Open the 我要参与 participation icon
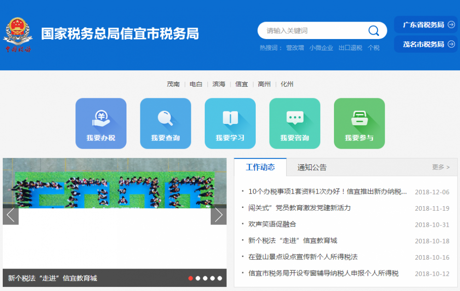Viewport: 460px width, 291px height. 359,123
